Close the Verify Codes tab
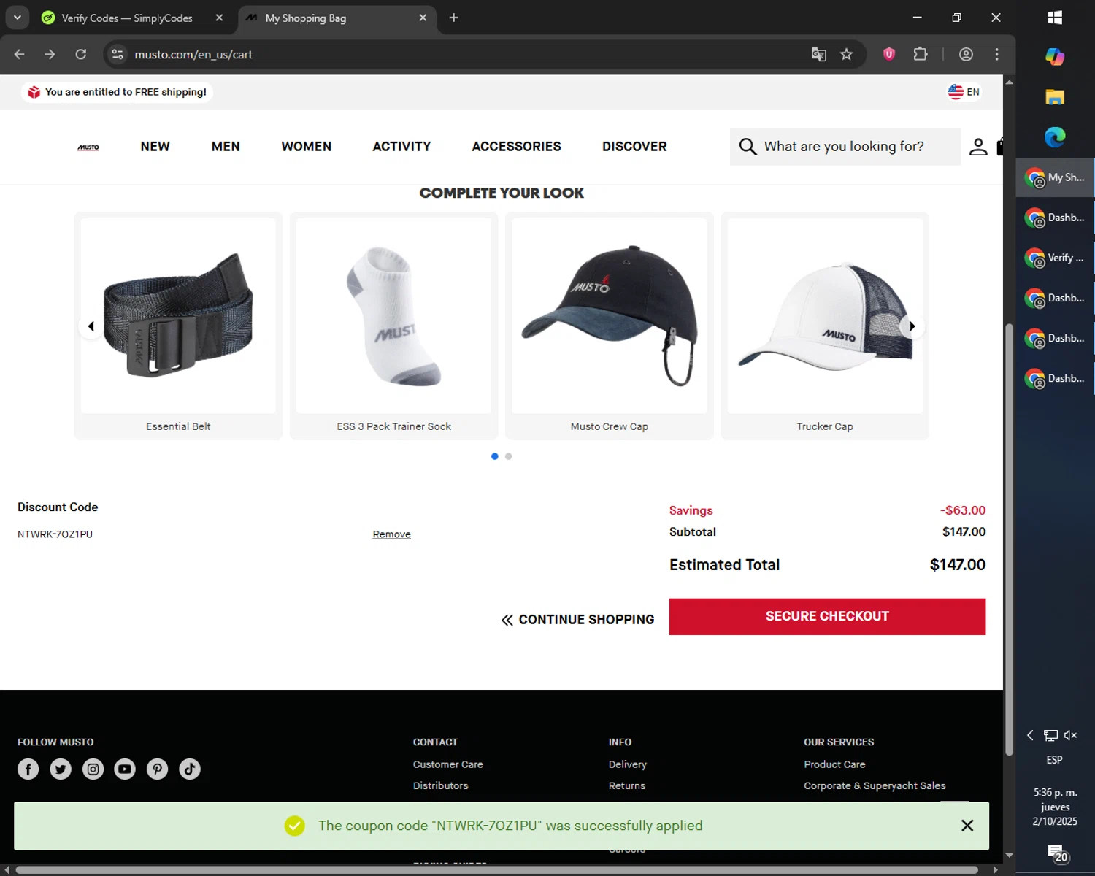Viewport: 1095px width, 876px height. click(x=219, y=18)
